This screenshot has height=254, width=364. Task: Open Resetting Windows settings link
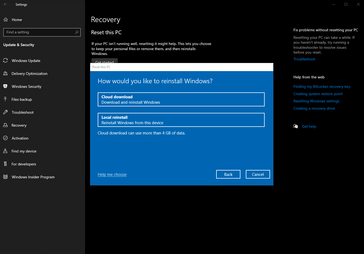316,101
